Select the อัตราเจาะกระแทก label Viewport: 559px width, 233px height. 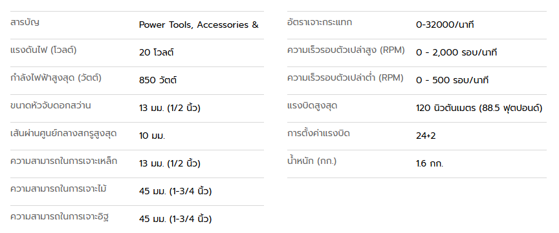320,23
